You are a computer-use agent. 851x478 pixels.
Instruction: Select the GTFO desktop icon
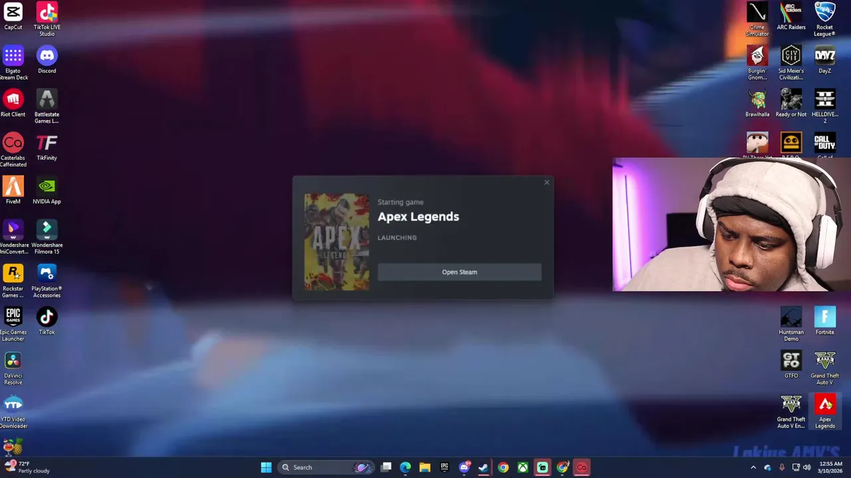(x=791, y=365)
